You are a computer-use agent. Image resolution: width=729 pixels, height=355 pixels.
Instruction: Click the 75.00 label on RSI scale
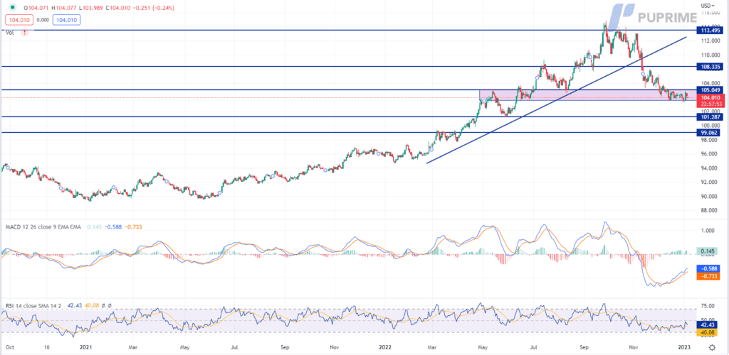[x=708, y=306]
